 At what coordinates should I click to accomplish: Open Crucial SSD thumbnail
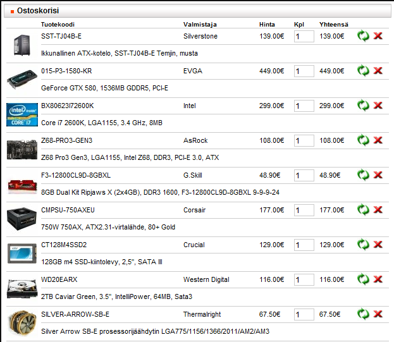22,253
